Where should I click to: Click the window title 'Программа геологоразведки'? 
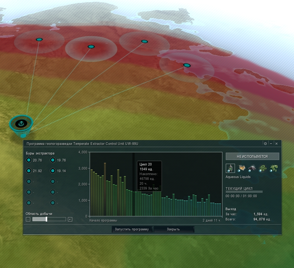[x=49, y=144]
